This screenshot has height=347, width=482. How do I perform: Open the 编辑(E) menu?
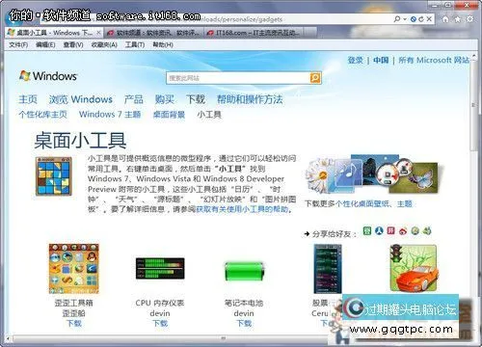click(x=45, y=44)
